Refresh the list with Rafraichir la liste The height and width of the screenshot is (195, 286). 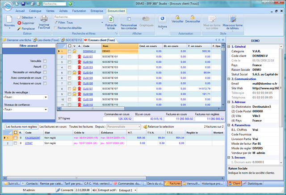click(111, 23)
